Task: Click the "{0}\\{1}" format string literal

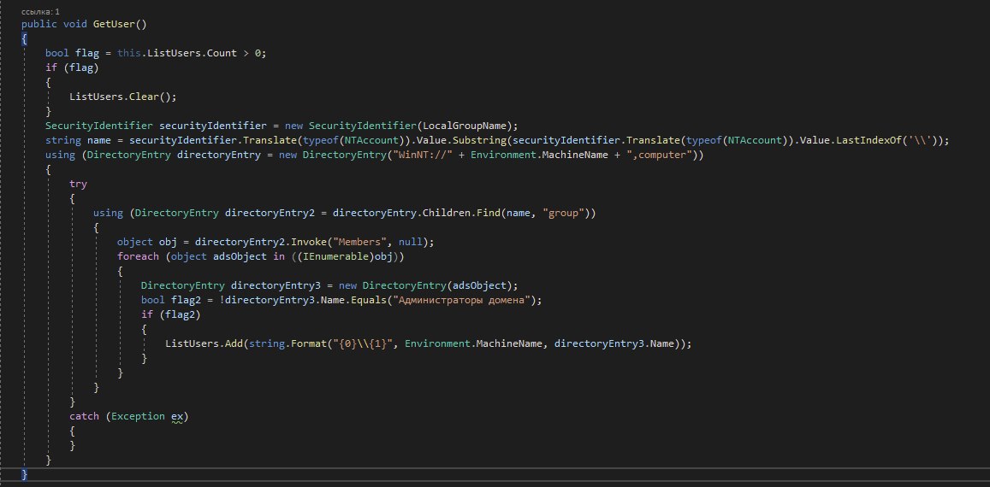Action: coord(363,343)
